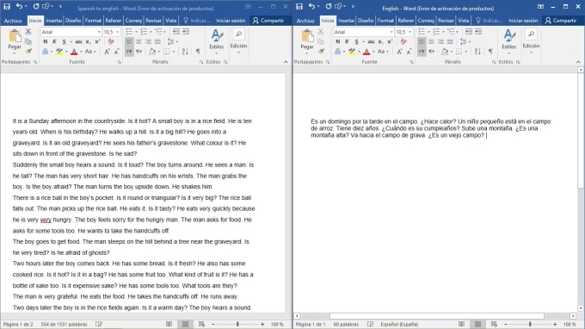The width and height of the screenshot is (585, 329).
Task: Center align text in Spanish to english window
Action: click(x=139, y=41)
